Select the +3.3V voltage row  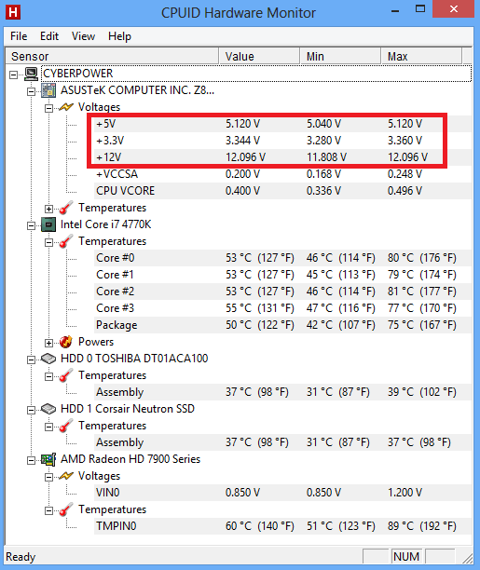click(x=282, y=141)
